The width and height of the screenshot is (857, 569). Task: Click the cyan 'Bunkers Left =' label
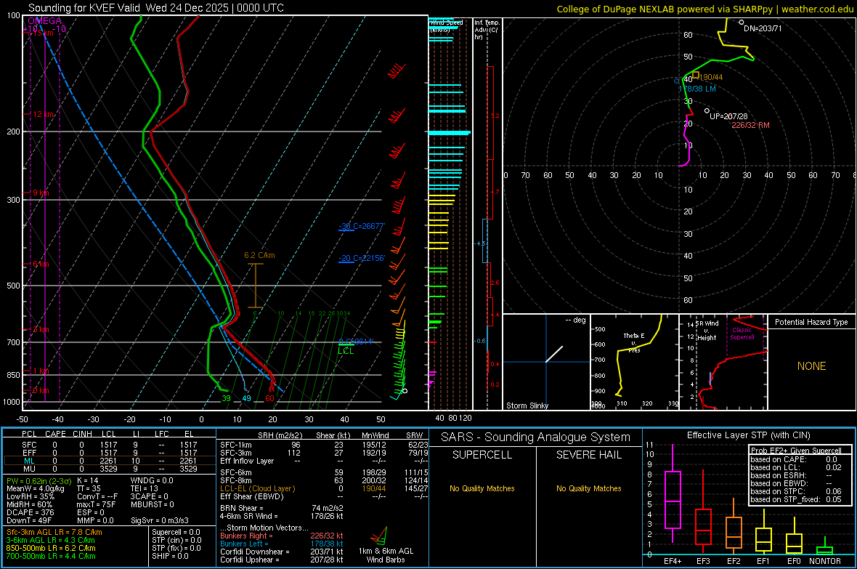tap(244, 544)
